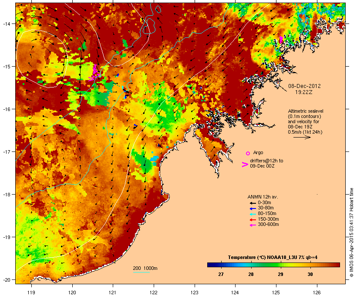This screenshot has height=296, width=357.
Task: Click latitude axis label -18
Action: click(6, 195)
